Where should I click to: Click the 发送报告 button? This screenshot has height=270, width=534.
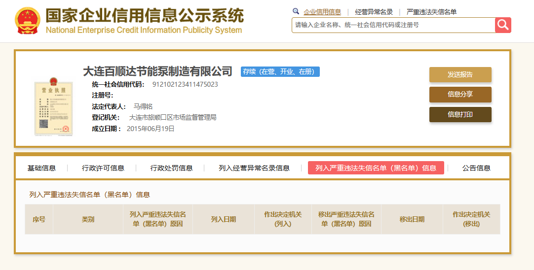(x=460, y=74)
